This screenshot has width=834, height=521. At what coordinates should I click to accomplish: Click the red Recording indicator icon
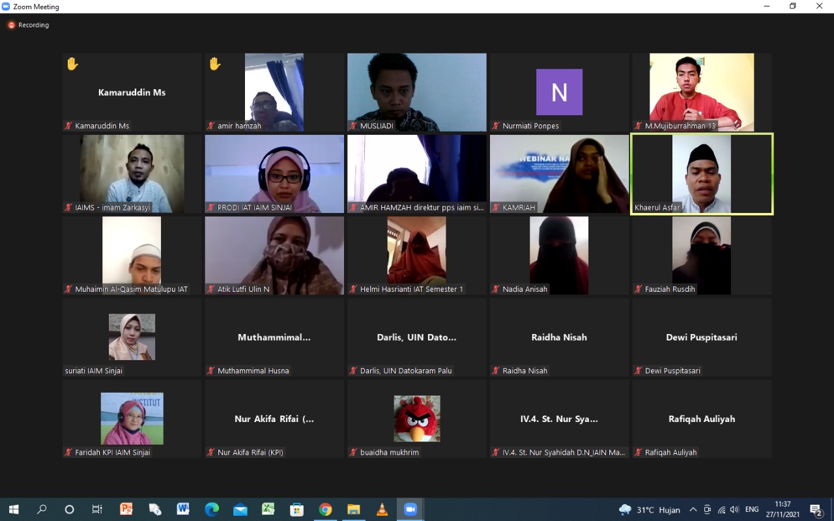click(11, 25)
